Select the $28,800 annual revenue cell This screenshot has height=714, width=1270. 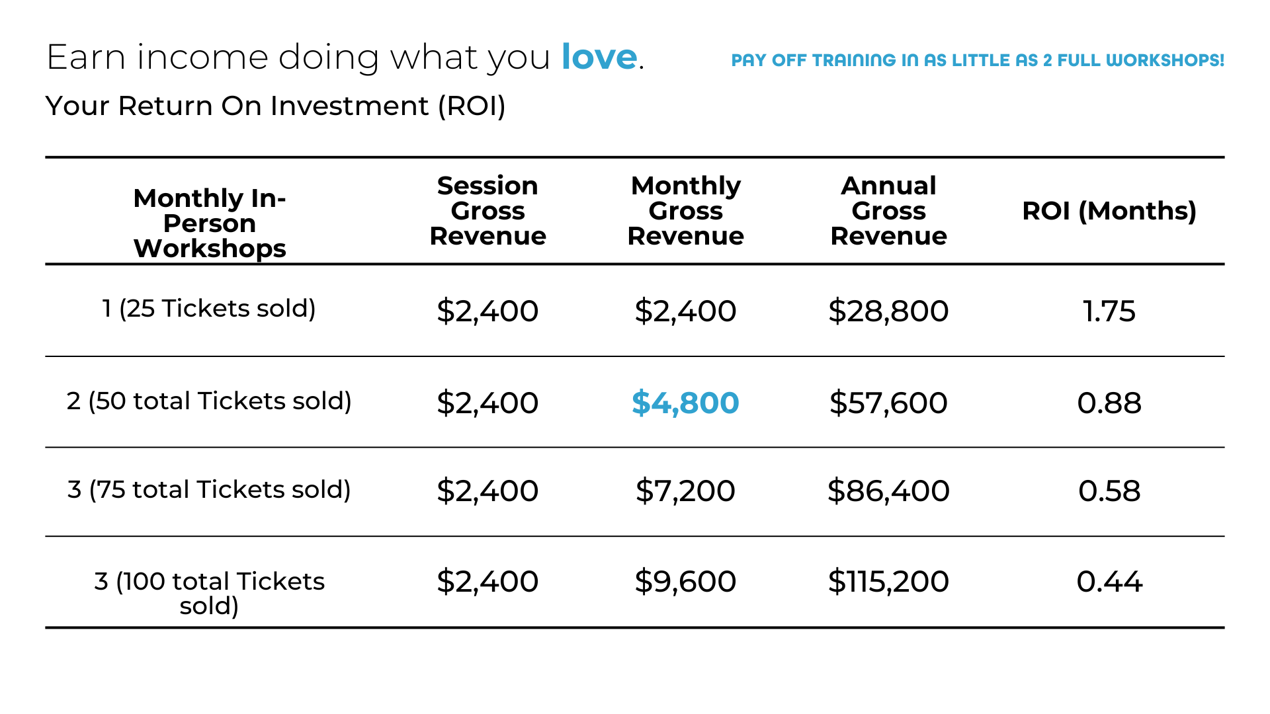pyautogui.click(x=888, y=311)
